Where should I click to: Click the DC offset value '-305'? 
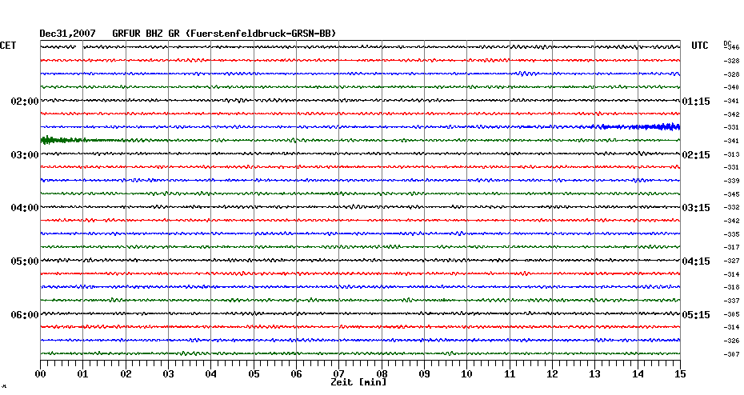(731, 314)
